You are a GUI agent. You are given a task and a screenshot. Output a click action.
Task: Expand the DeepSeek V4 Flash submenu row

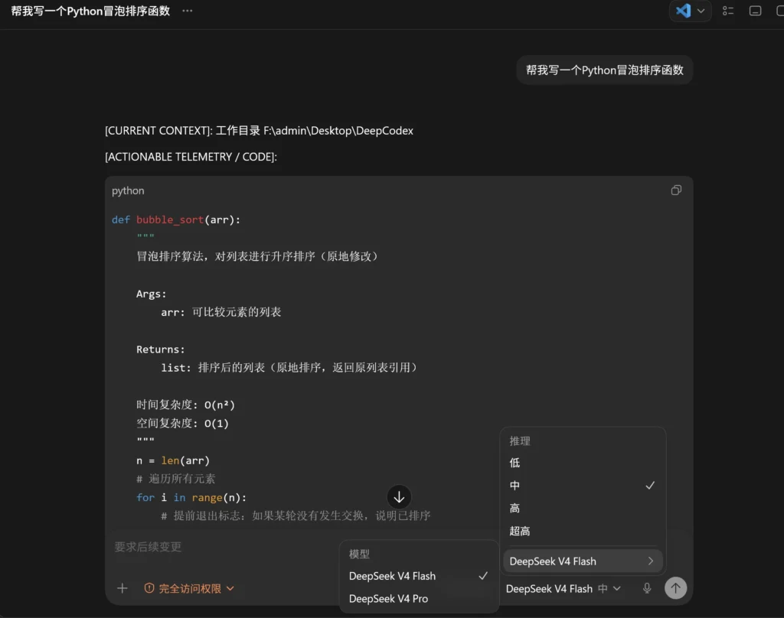coord(583,561)
